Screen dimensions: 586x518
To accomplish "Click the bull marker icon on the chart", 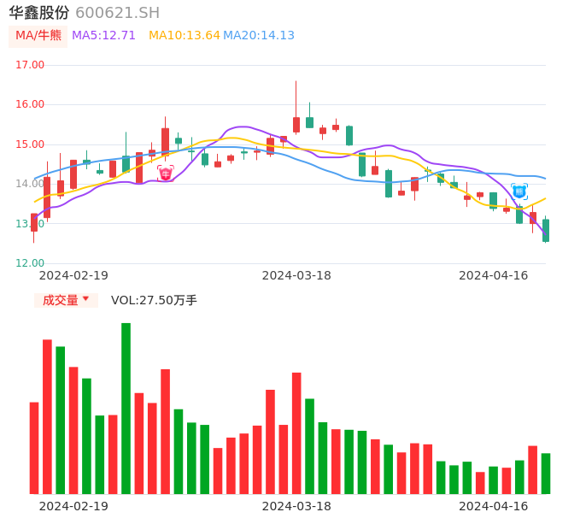I will 165,174.
